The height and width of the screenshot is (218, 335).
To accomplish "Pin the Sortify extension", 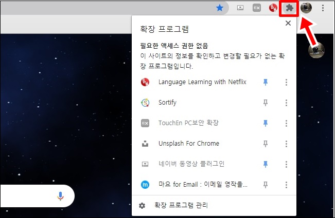I will (x=266, y=103).
